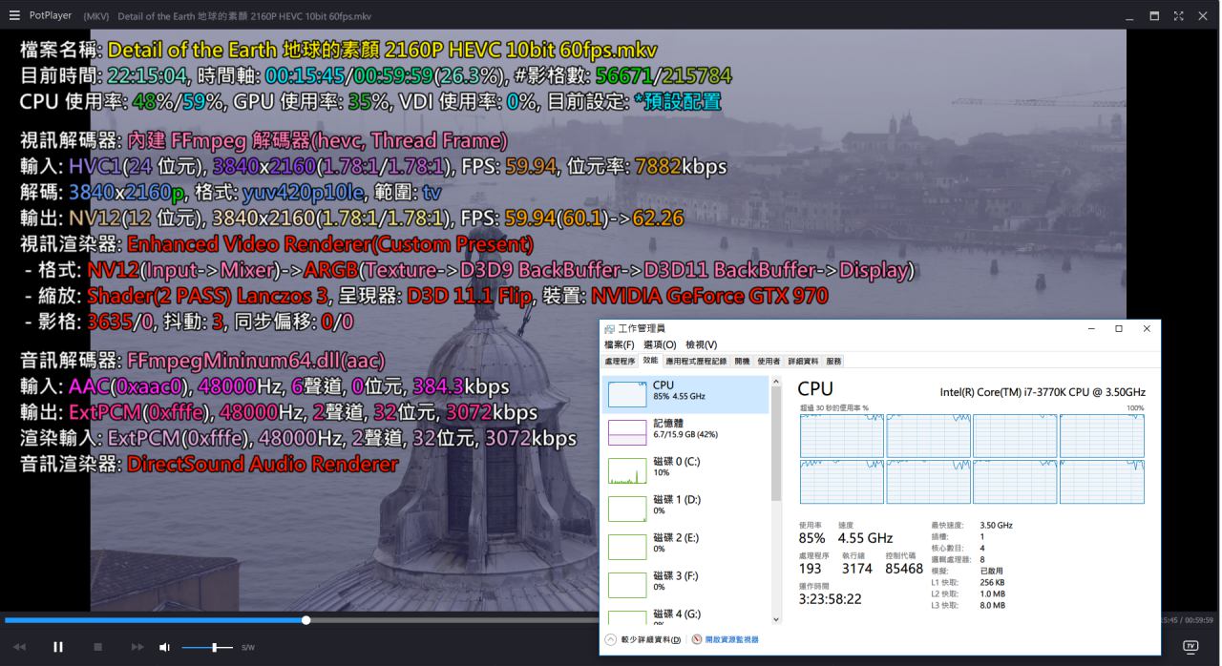
Task: Switch to the 詳細資料 tab
Action: 804,362
